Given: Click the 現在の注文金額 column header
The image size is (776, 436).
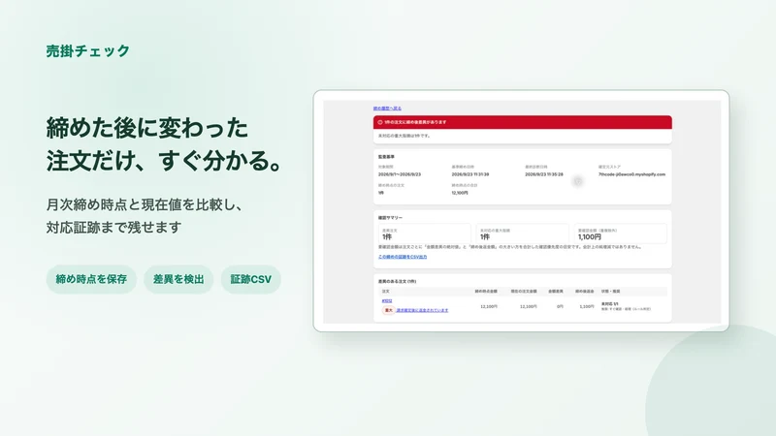Looking at the screenshot, I should click(x=524, y=292).
